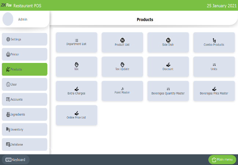Click the Database icon in sidebar

coord(8,144)
